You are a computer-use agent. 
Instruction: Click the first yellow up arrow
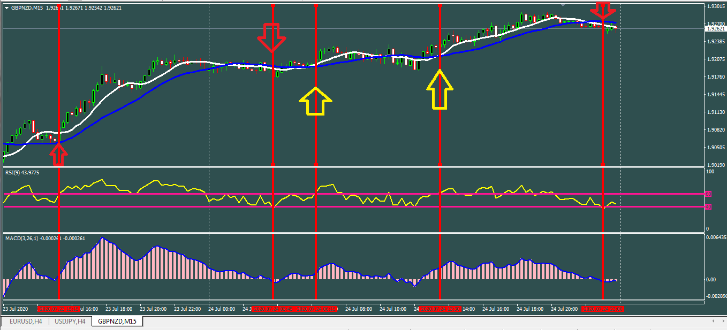[x=315, y=101]
